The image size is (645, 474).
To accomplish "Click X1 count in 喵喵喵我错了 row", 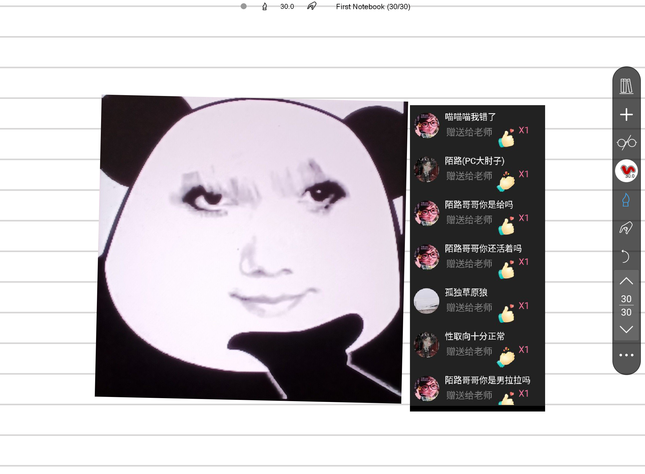I will tap(523, 130).
